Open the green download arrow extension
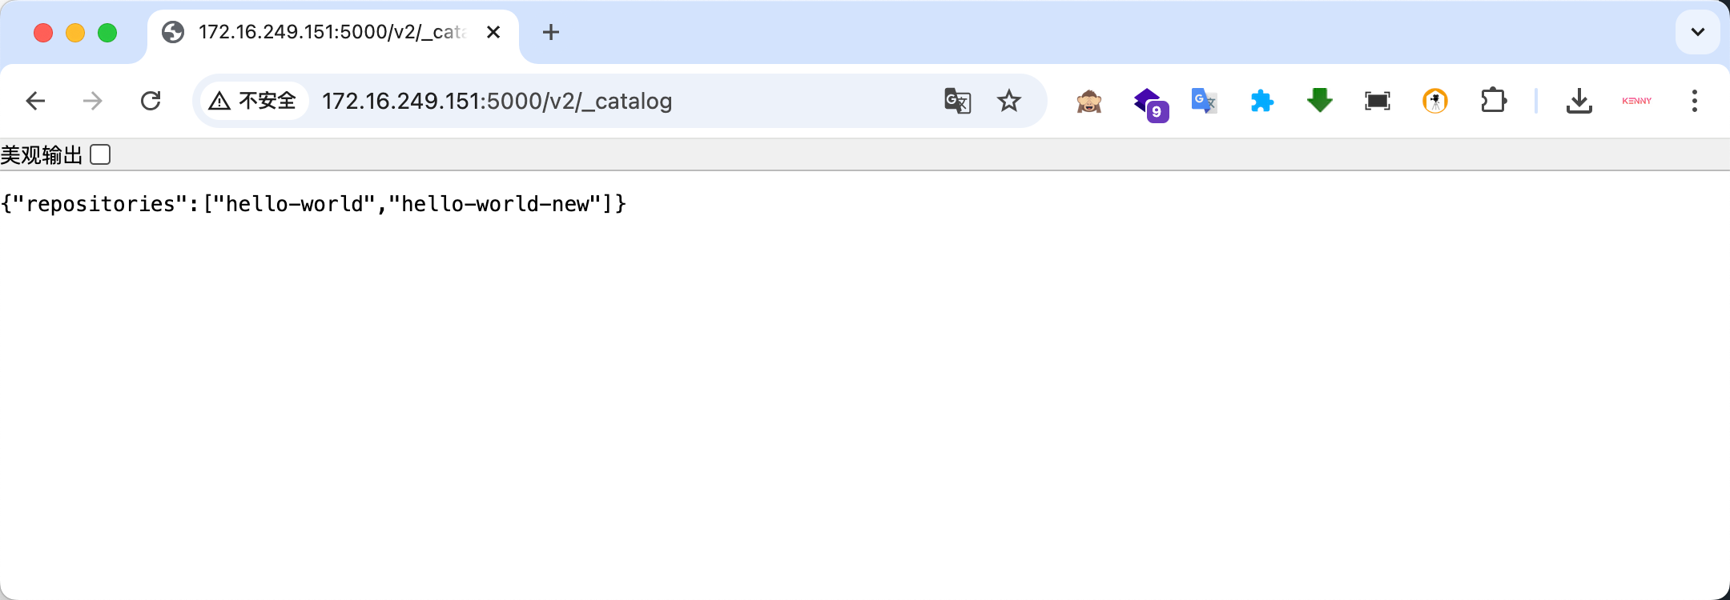1730x600 pixels. (1320, 101)
